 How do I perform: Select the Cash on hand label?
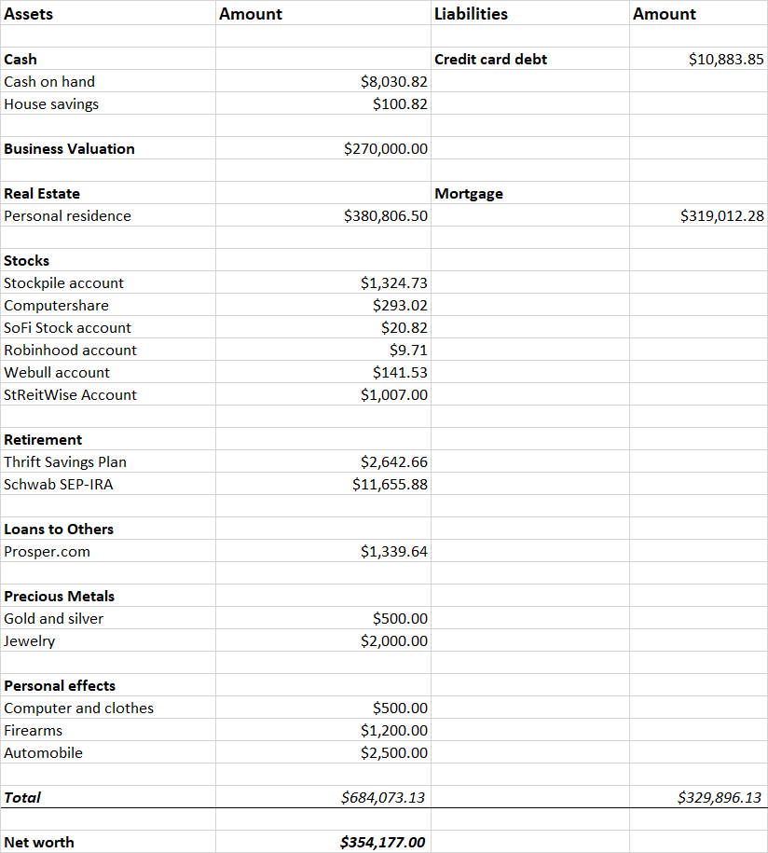pos(49,82)
